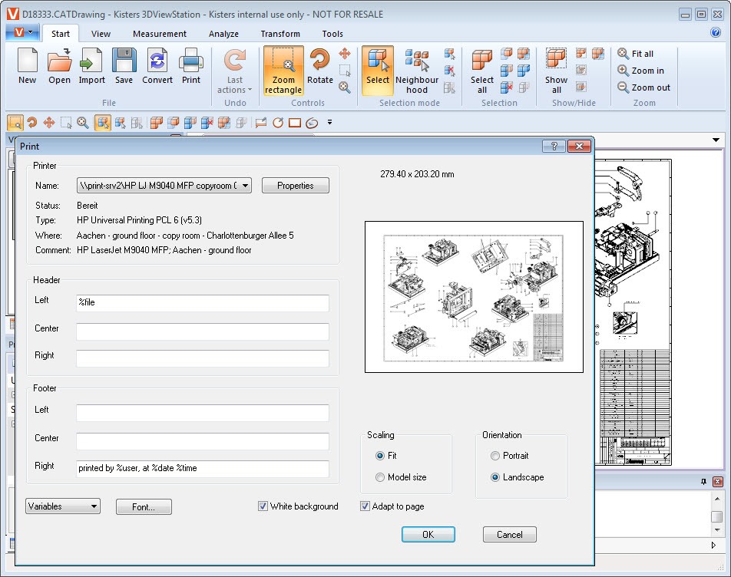Click the Header Center input field
731x577 pixels.
203,331
